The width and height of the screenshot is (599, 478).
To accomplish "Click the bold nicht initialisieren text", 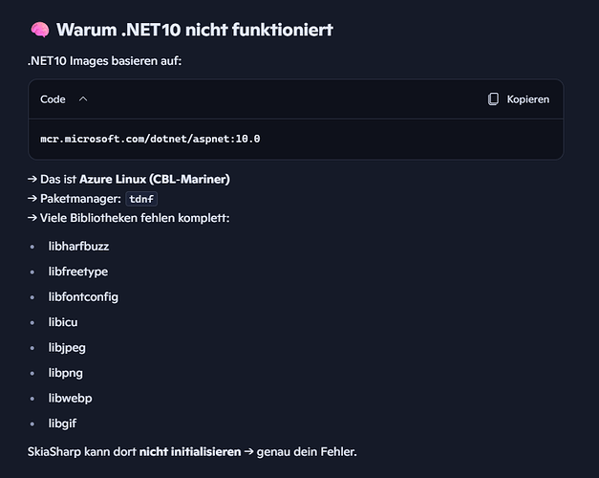I will [x=189, y=450].
